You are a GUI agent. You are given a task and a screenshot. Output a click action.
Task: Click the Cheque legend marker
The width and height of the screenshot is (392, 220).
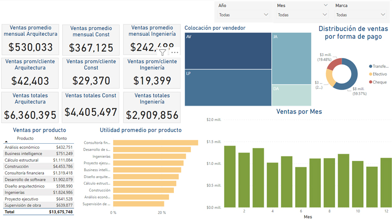(371, 82)
